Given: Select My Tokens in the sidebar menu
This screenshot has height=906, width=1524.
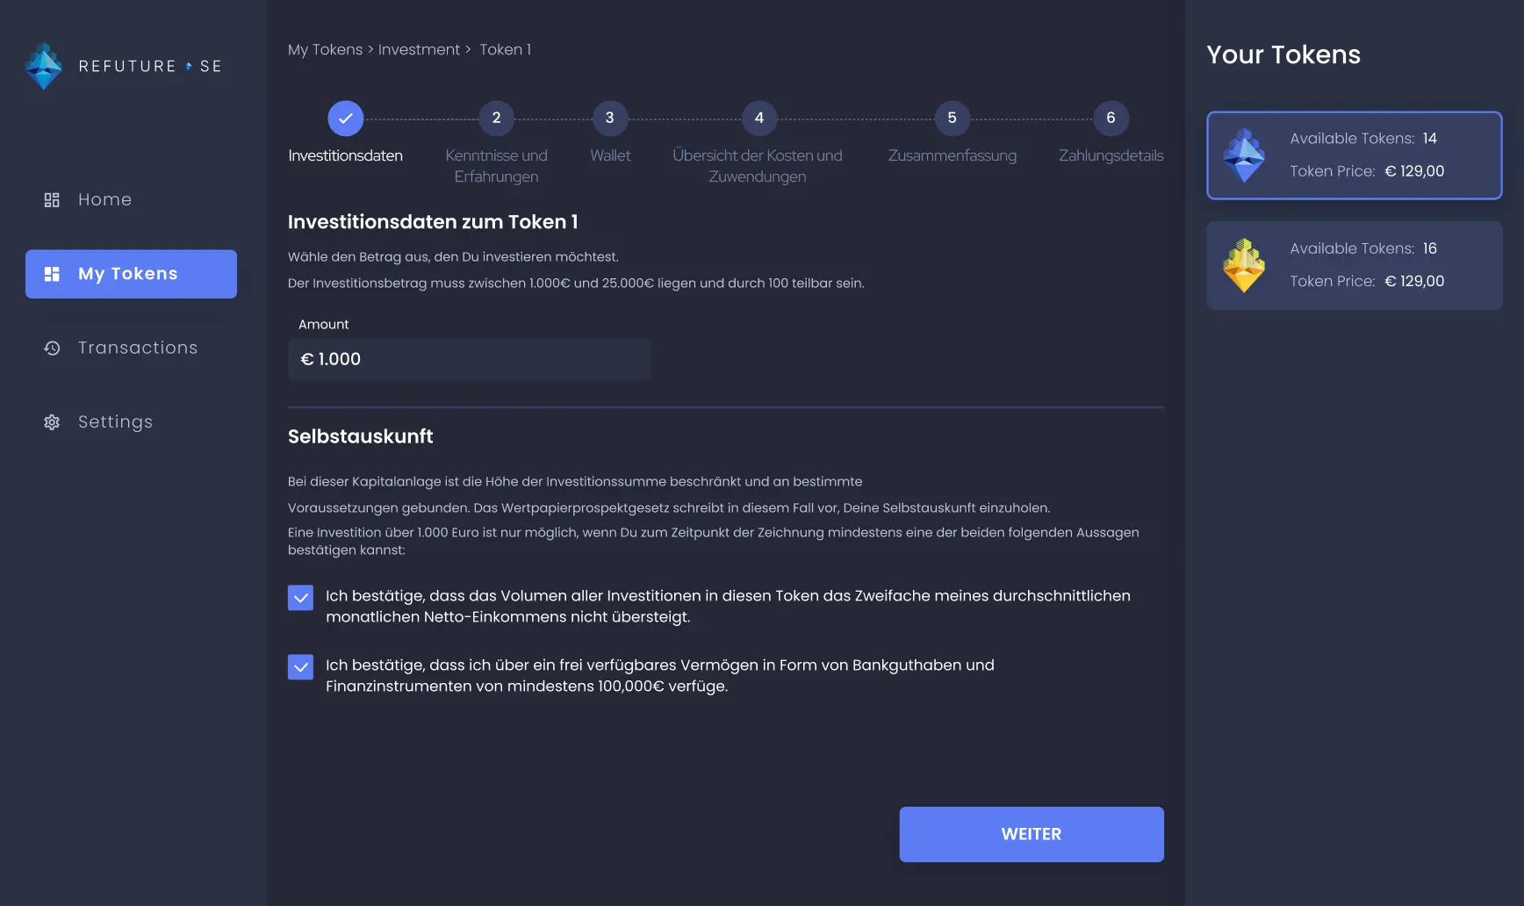Looking at the screenshot, I should (x=130, y=273).
